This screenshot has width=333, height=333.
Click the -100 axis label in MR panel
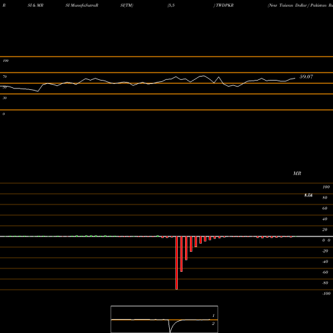click(x=326, y=294)
